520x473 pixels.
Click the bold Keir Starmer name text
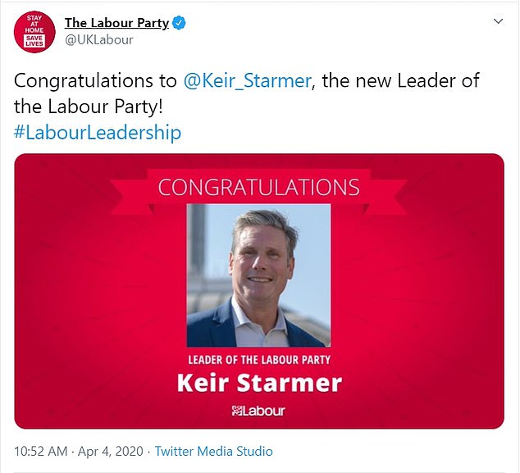[x=259, y=383]
